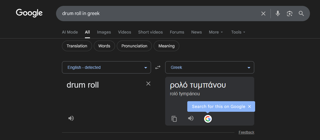Click the Google logo
This screenshot has width=320, height=140.
pos(29,13)
